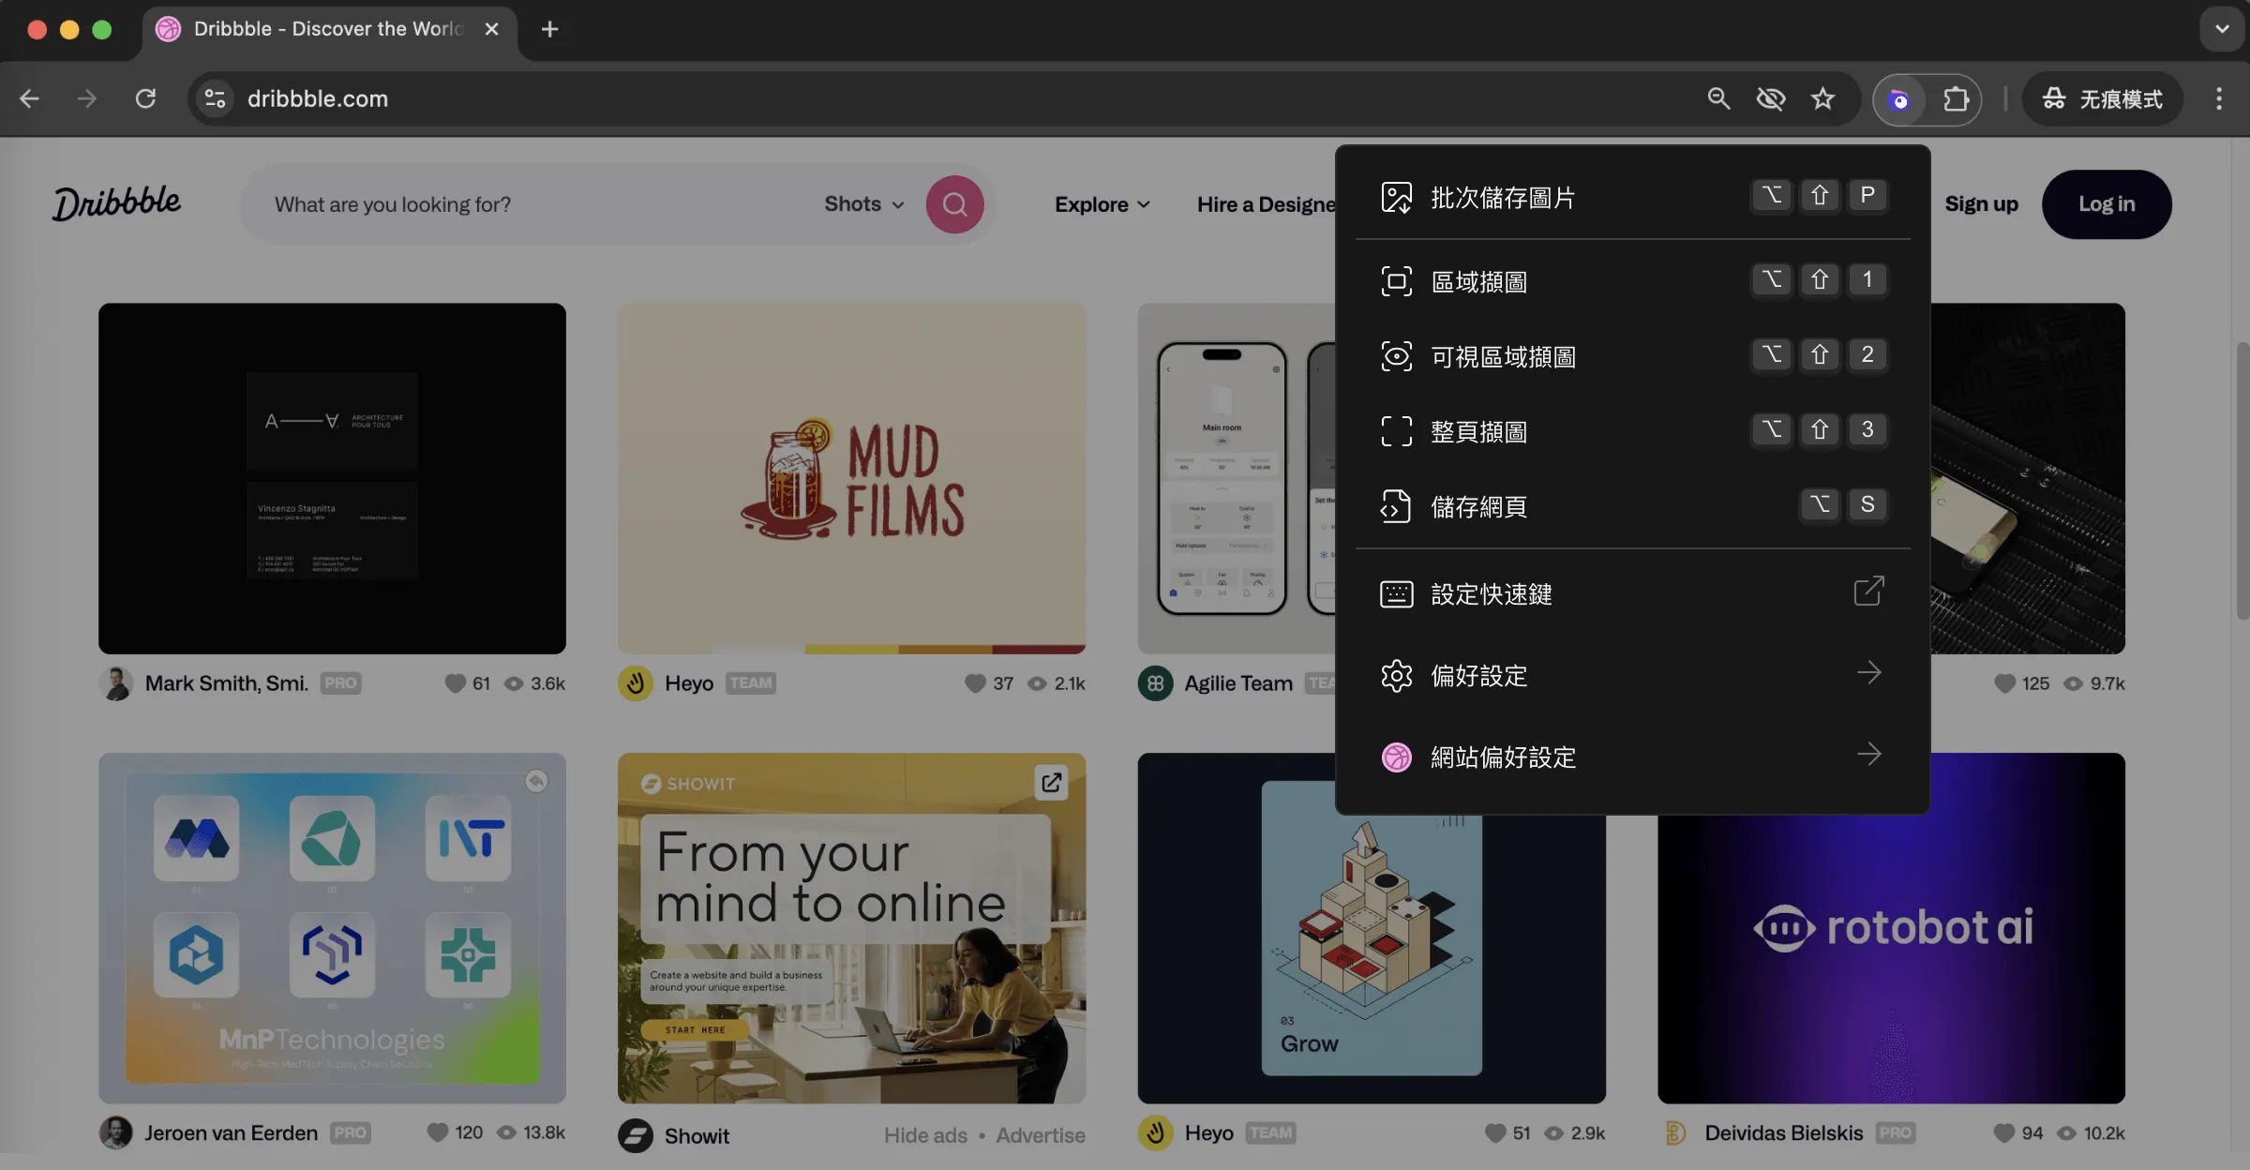Like the Deividas Bielskis shot

coord(2004,1132)
